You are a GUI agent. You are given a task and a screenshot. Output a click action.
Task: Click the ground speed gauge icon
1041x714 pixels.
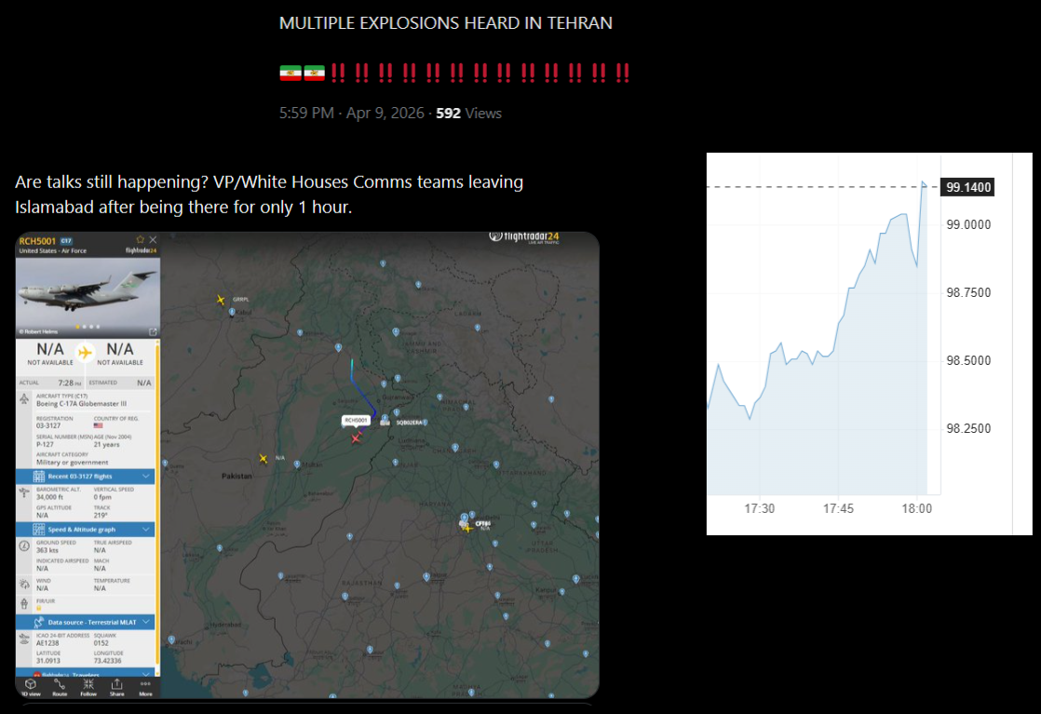click(24, 546)
